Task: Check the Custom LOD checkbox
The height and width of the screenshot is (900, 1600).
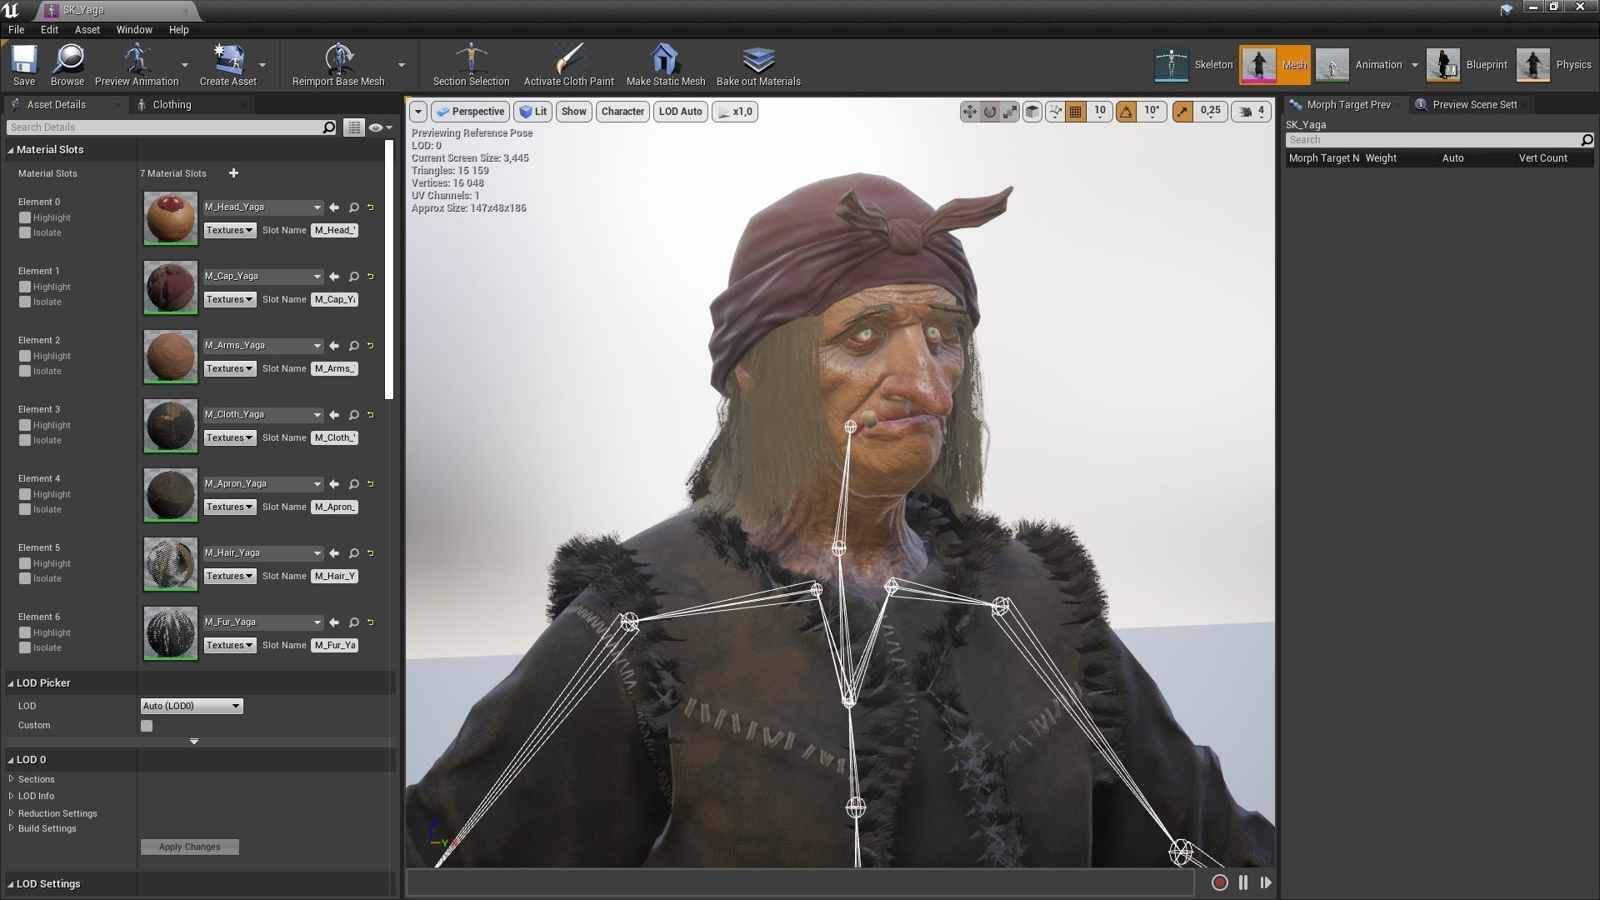Action: pos(147,726)
